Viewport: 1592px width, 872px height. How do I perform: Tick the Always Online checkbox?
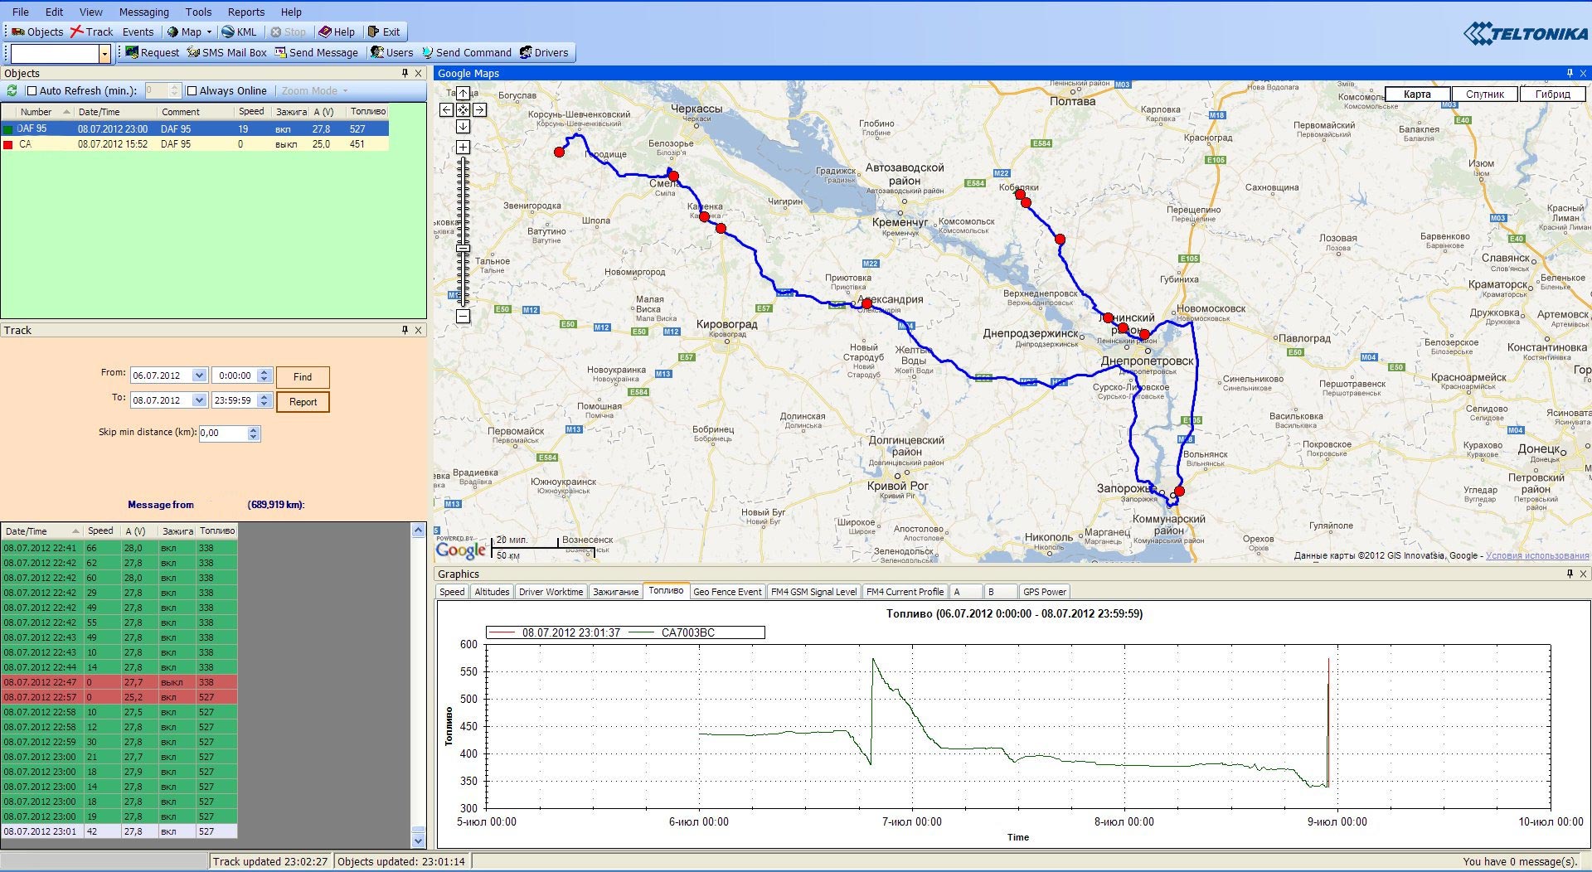coord(192,91)
